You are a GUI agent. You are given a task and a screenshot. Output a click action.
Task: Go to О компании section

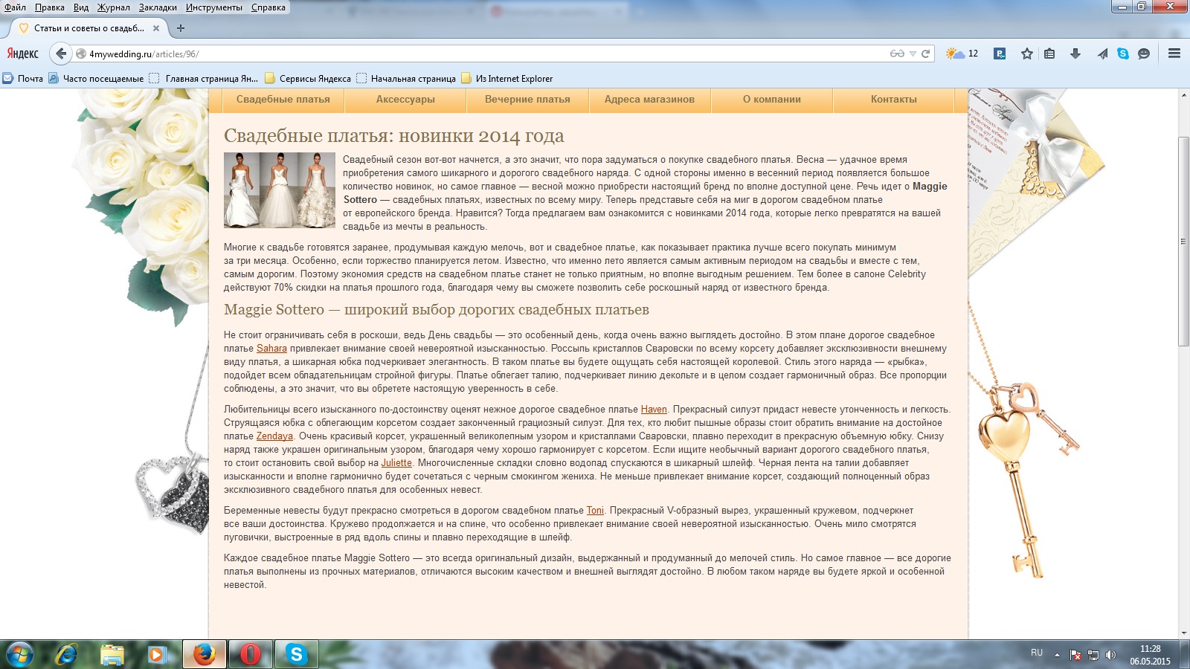pyautogui.click(x=772, y=100)
